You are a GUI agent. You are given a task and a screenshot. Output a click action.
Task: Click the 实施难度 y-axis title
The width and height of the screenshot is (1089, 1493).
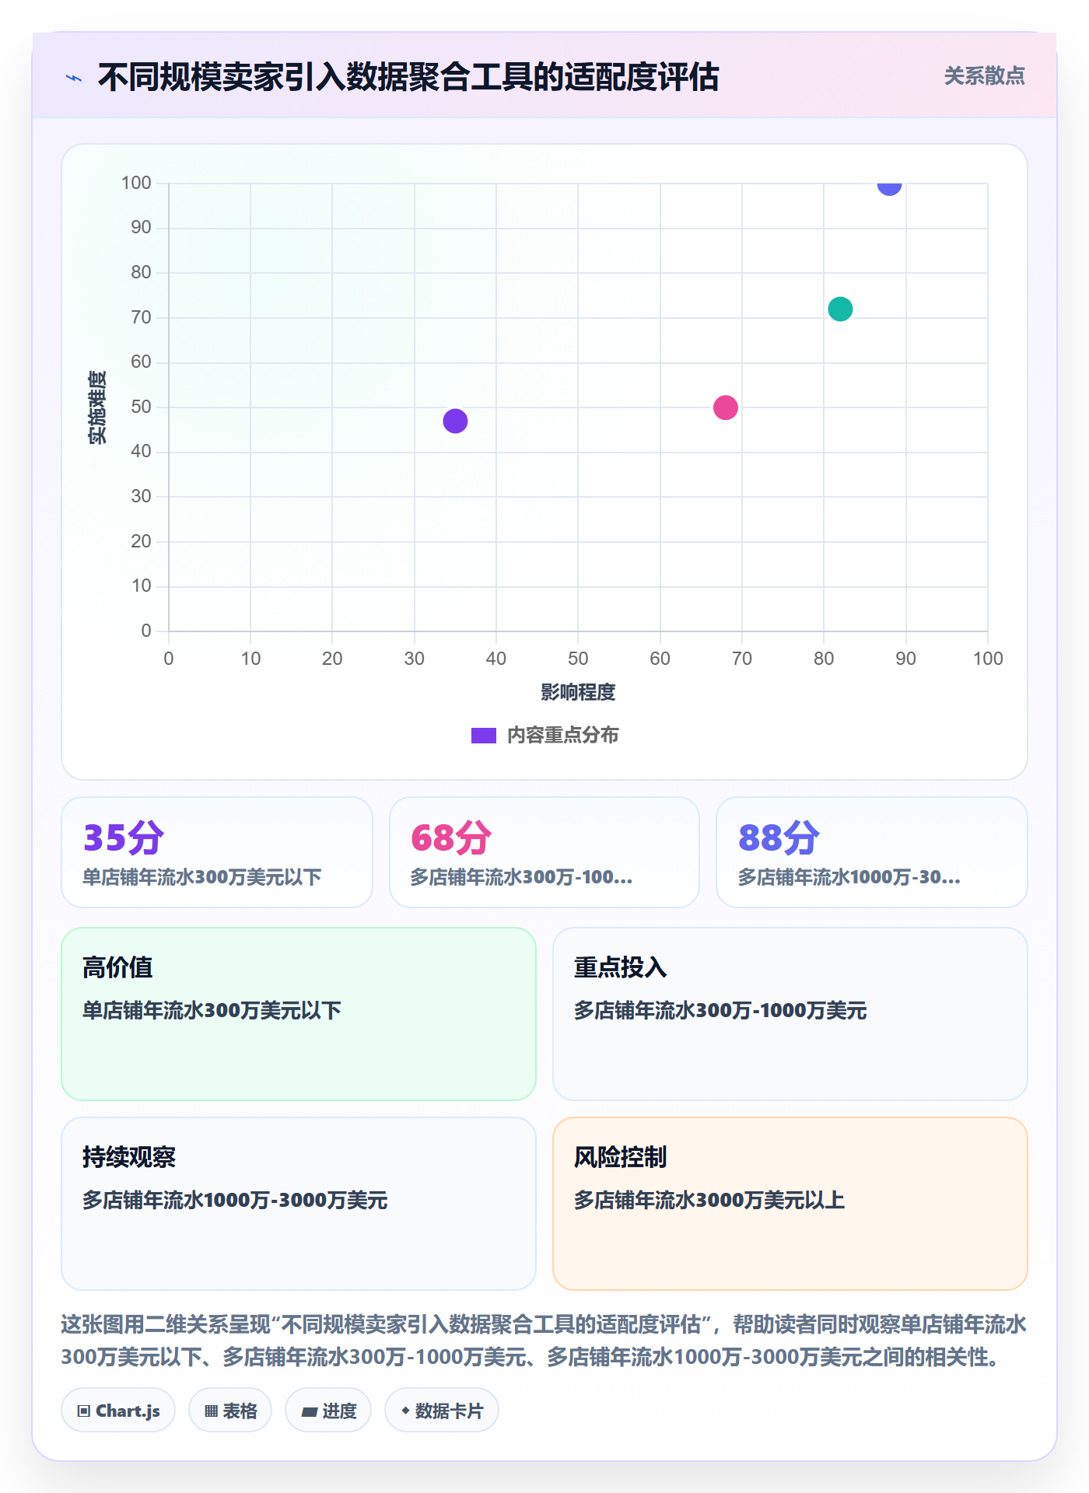point(97,407)
